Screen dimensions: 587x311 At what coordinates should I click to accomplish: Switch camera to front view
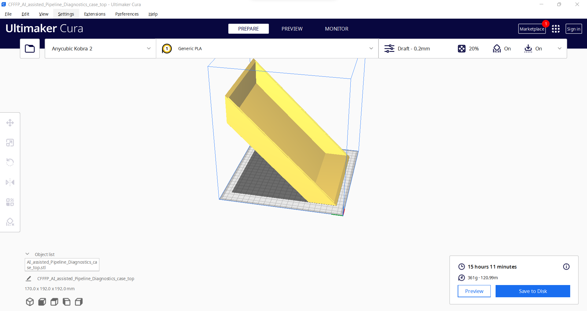click(42, 302)
